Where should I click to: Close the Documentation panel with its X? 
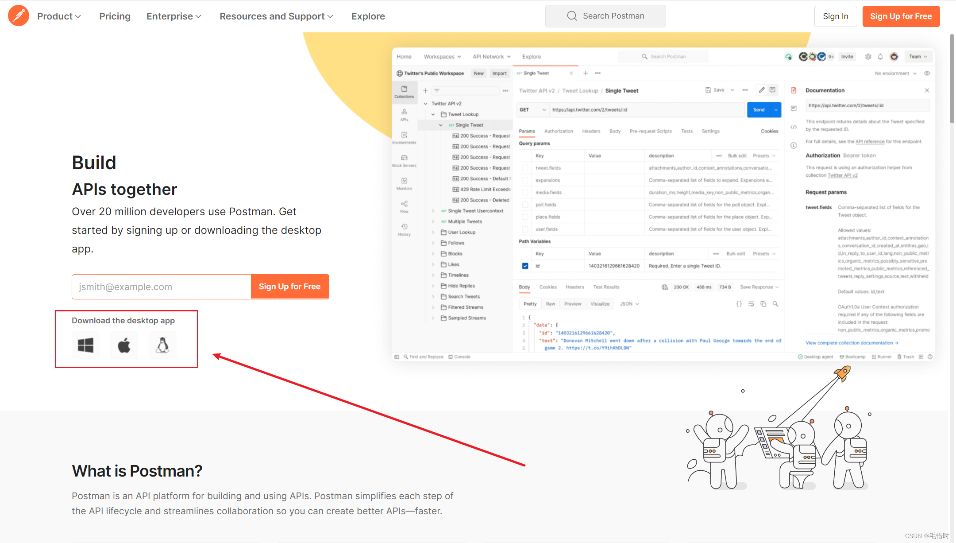coord(927,90)
